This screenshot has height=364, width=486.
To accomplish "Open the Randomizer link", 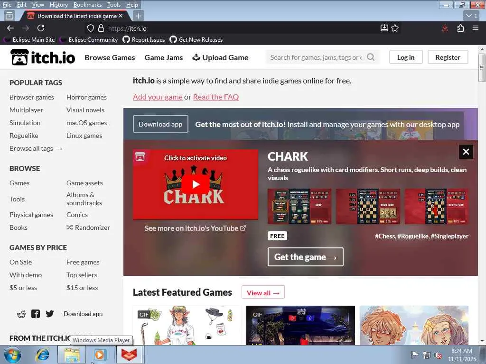I will pos(88,227).
